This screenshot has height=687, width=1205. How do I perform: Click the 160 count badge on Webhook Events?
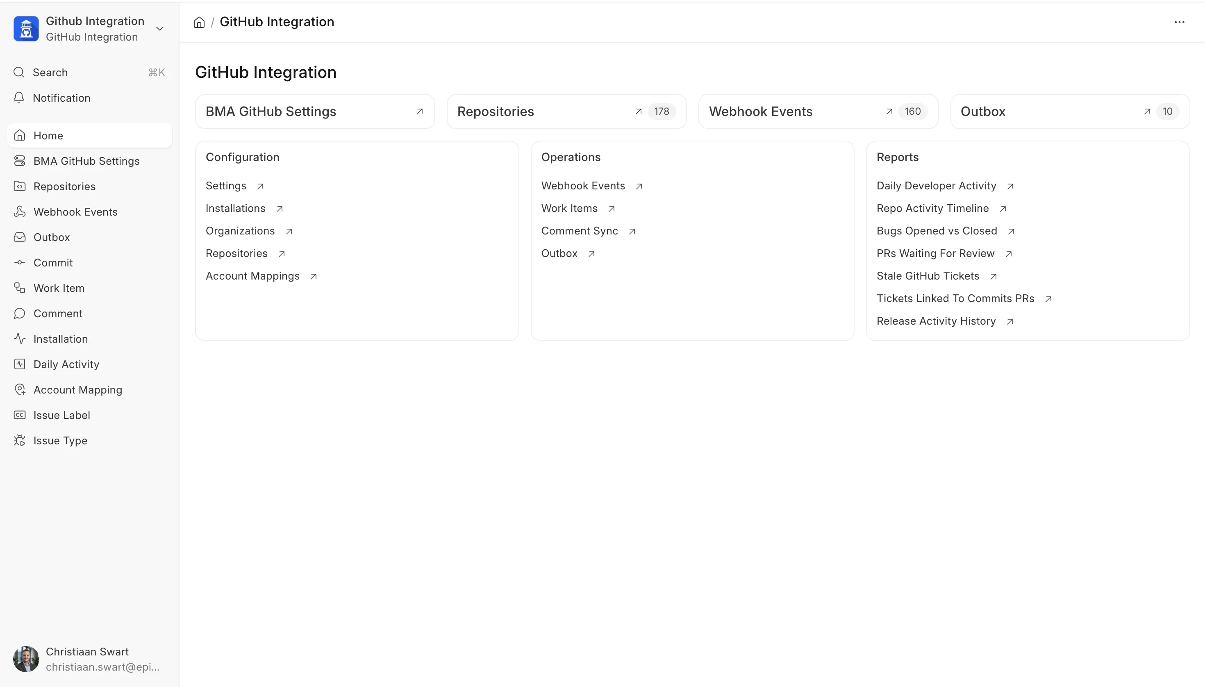click(912, 111)
